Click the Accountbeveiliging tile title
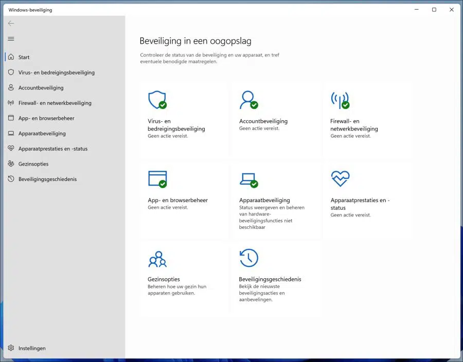 (263, 121)
